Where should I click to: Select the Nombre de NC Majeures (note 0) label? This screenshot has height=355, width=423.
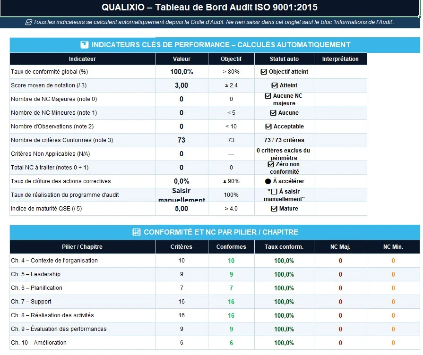[x=54, y=99]
